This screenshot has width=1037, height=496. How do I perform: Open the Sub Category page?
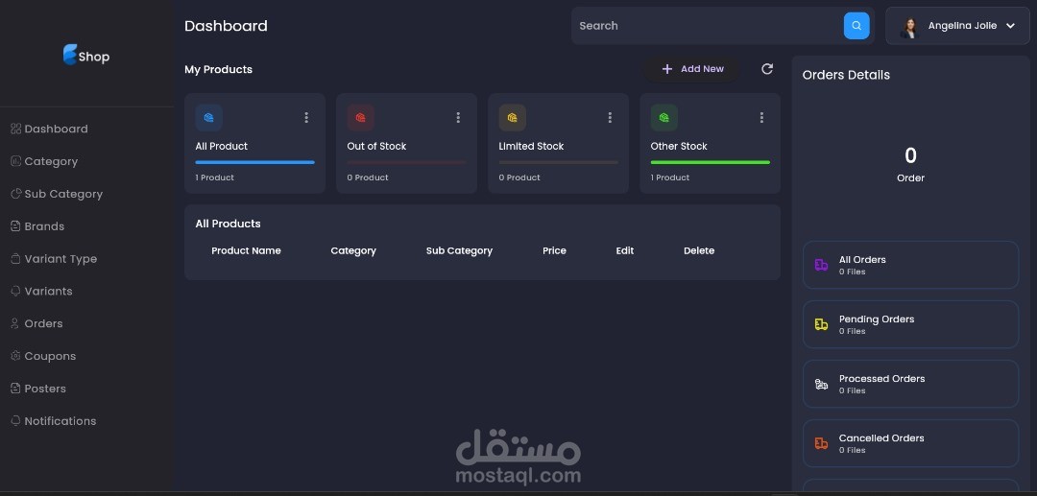tap(63, 194)
